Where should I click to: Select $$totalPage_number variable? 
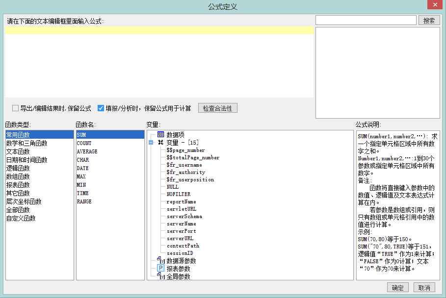[193, 157]
